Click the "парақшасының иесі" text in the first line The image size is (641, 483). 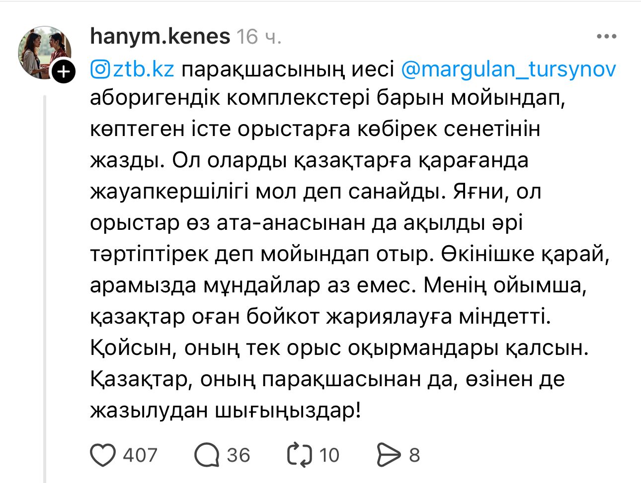287,69
